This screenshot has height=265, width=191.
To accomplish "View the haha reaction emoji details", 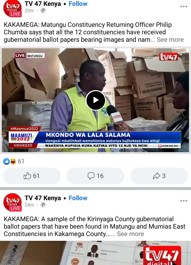I will [x=13, y=162].
